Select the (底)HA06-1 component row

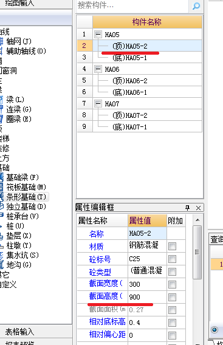[147, 92]
